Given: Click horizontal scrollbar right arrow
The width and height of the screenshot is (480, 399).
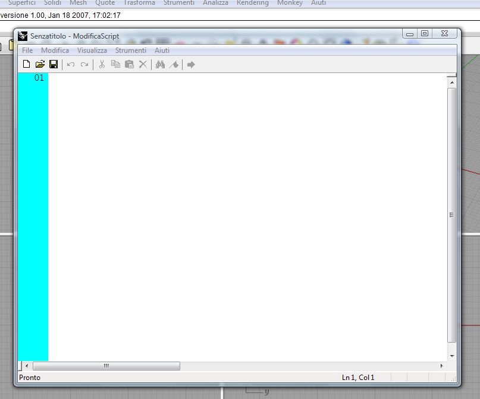Looking at the screenshot, I should (x=441, y=366).
